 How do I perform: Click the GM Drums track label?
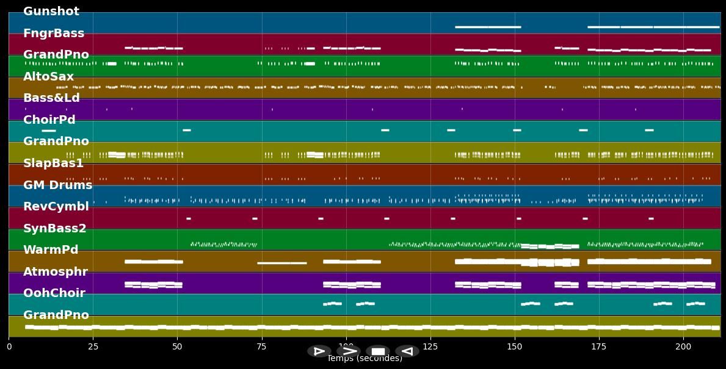58,185
